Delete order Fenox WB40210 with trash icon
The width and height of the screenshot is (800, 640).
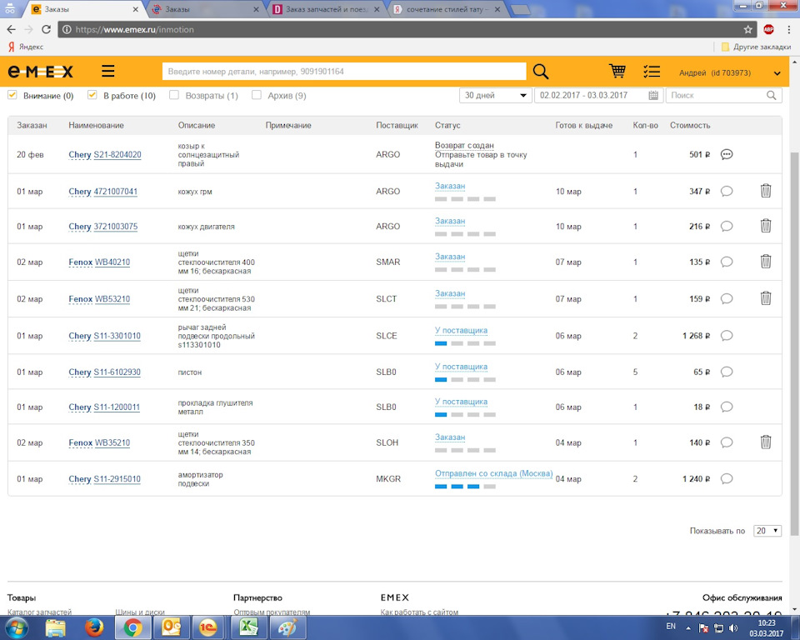pos(766,262)
